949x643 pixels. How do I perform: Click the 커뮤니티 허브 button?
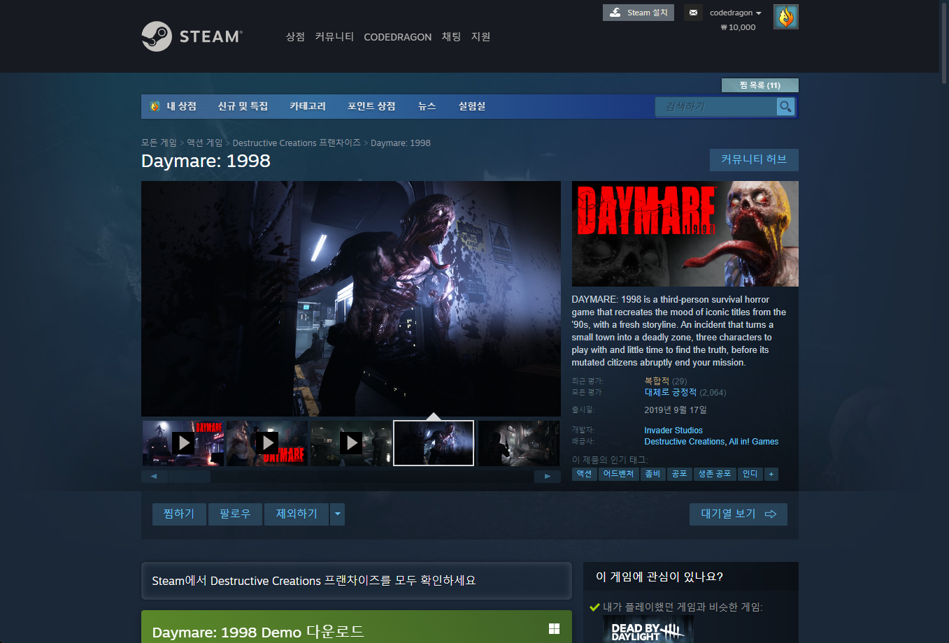754,159
